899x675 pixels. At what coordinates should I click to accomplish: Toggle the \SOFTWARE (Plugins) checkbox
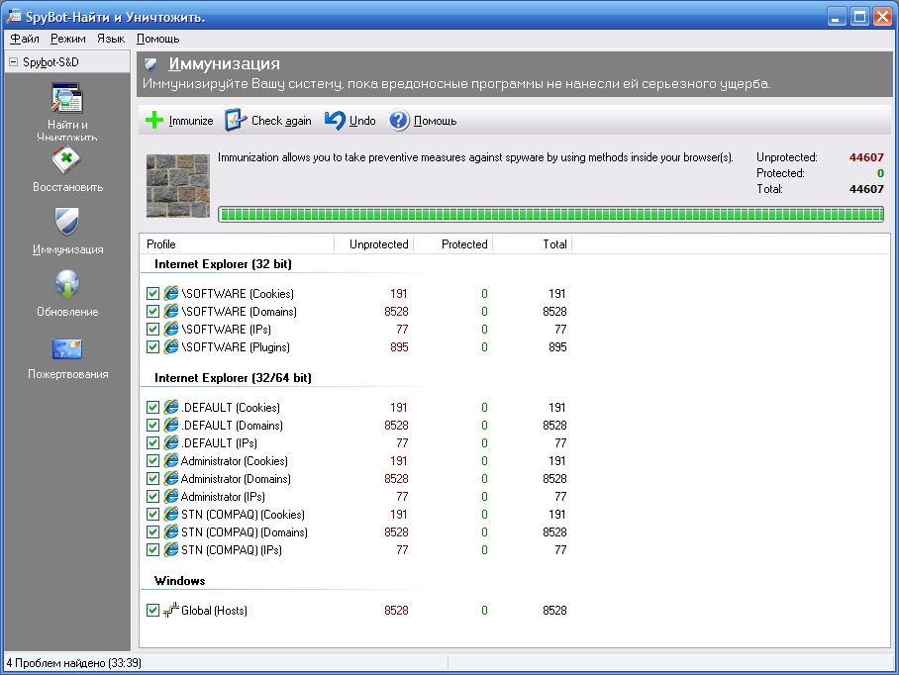click(152, 346)
